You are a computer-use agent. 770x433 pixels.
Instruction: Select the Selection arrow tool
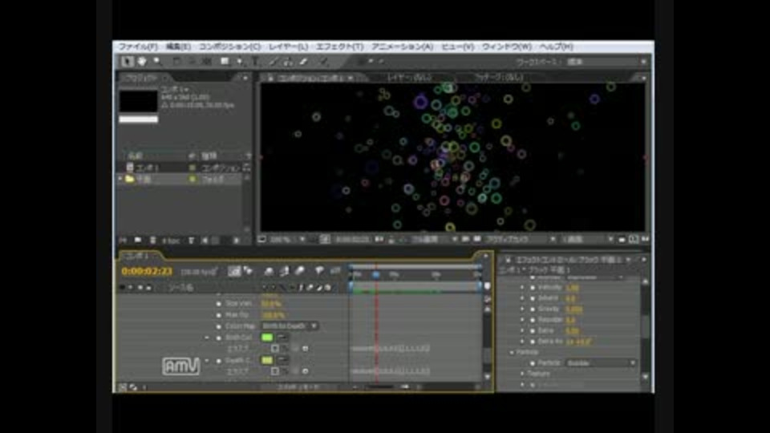coord(128,62)
